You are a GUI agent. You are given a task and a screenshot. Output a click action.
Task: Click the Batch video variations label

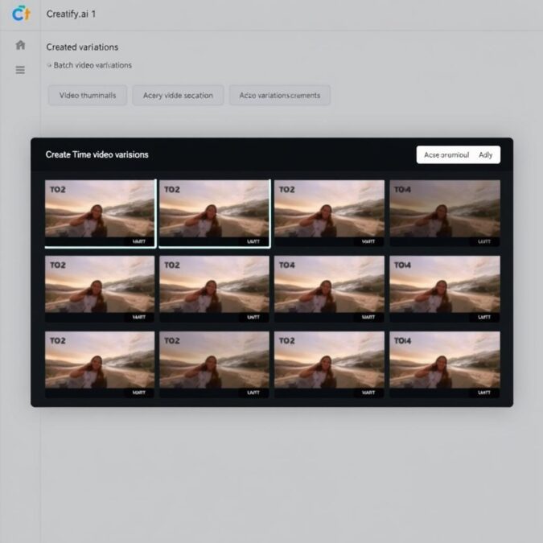[x=93, y=65]
